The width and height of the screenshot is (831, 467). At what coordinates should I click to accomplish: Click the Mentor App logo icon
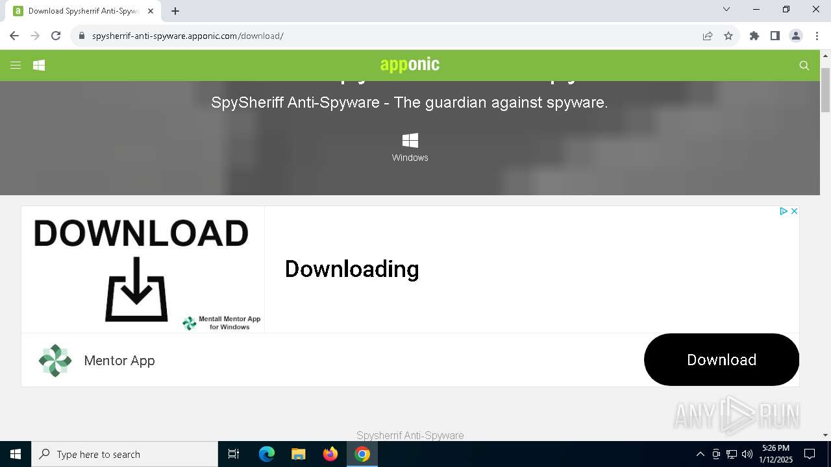(x=55, y=361)
